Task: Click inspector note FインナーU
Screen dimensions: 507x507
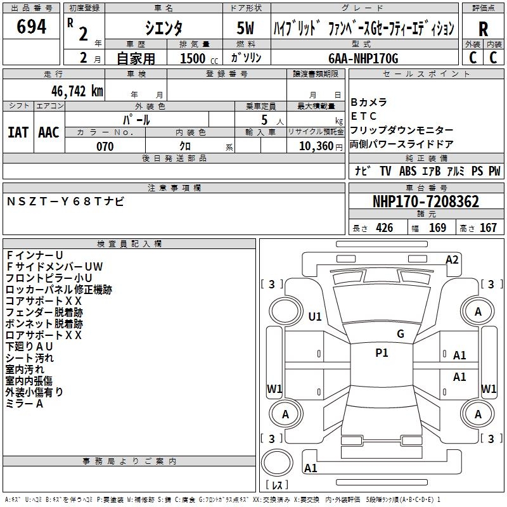Action: tap(34, 255)
